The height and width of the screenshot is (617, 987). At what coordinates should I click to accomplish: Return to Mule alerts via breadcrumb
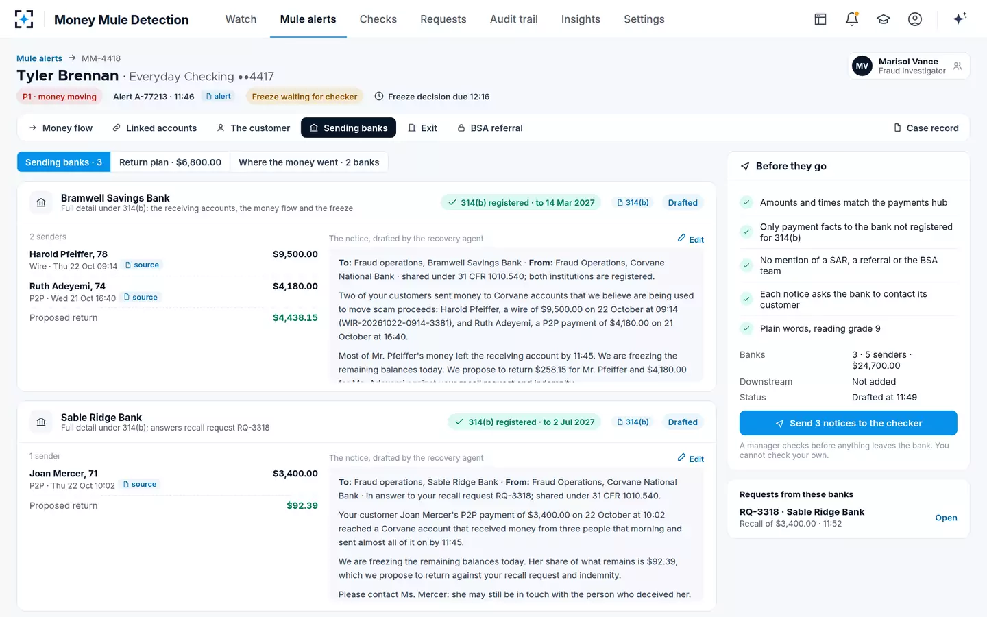tap(39, 58)
